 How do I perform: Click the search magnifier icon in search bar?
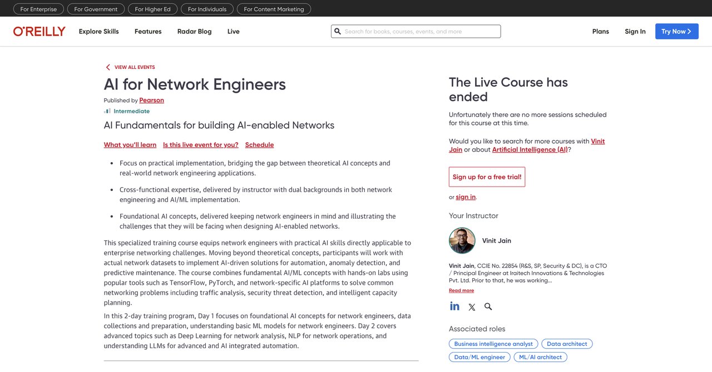point(337,32)
